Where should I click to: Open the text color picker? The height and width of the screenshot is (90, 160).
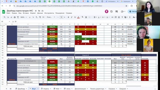78,17
